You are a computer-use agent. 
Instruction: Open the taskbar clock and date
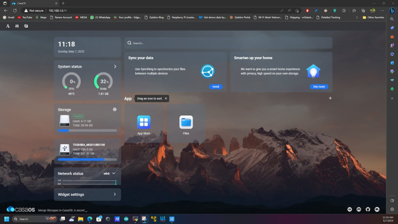(x=388, y=219)
